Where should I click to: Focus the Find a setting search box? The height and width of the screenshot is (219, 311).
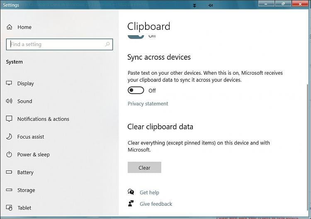[56, 44]
